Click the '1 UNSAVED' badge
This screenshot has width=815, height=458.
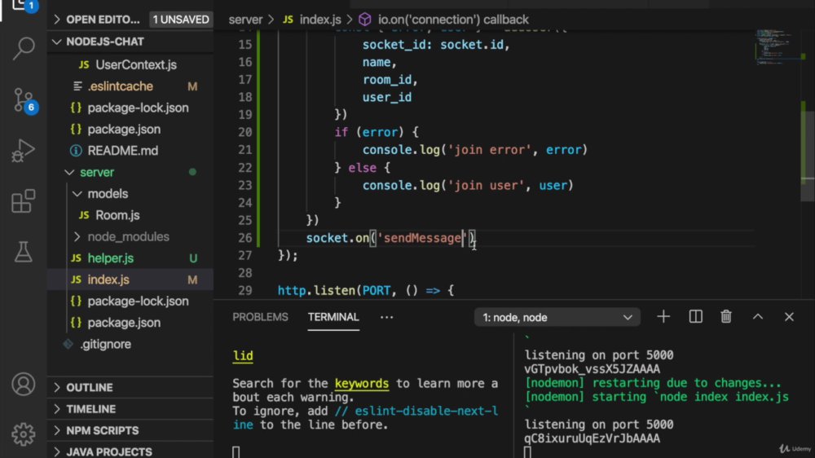[x=180, y=20]
